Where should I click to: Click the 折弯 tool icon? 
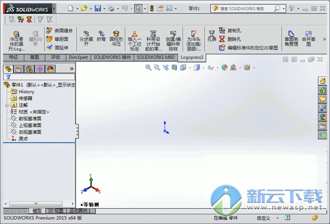tap(101, 36)
